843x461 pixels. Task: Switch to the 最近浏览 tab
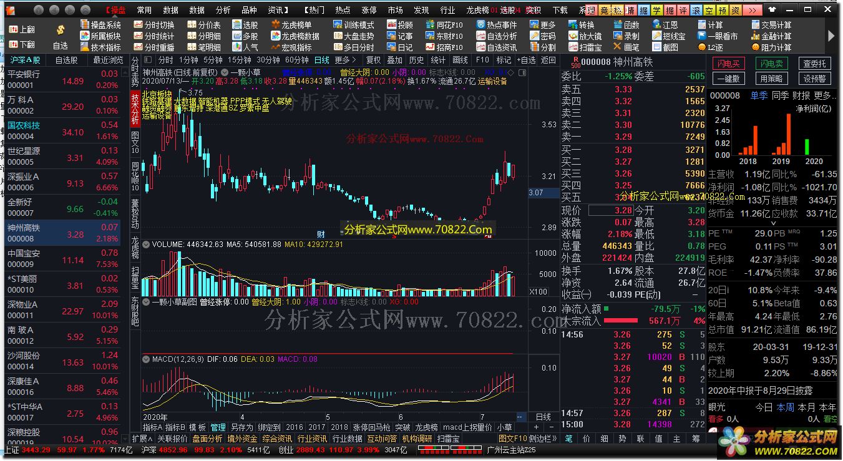tap(108, 61)
